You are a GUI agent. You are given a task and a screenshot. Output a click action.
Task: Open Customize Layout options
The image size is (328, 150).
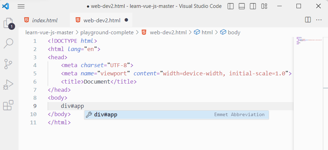(x=264, y=6)
